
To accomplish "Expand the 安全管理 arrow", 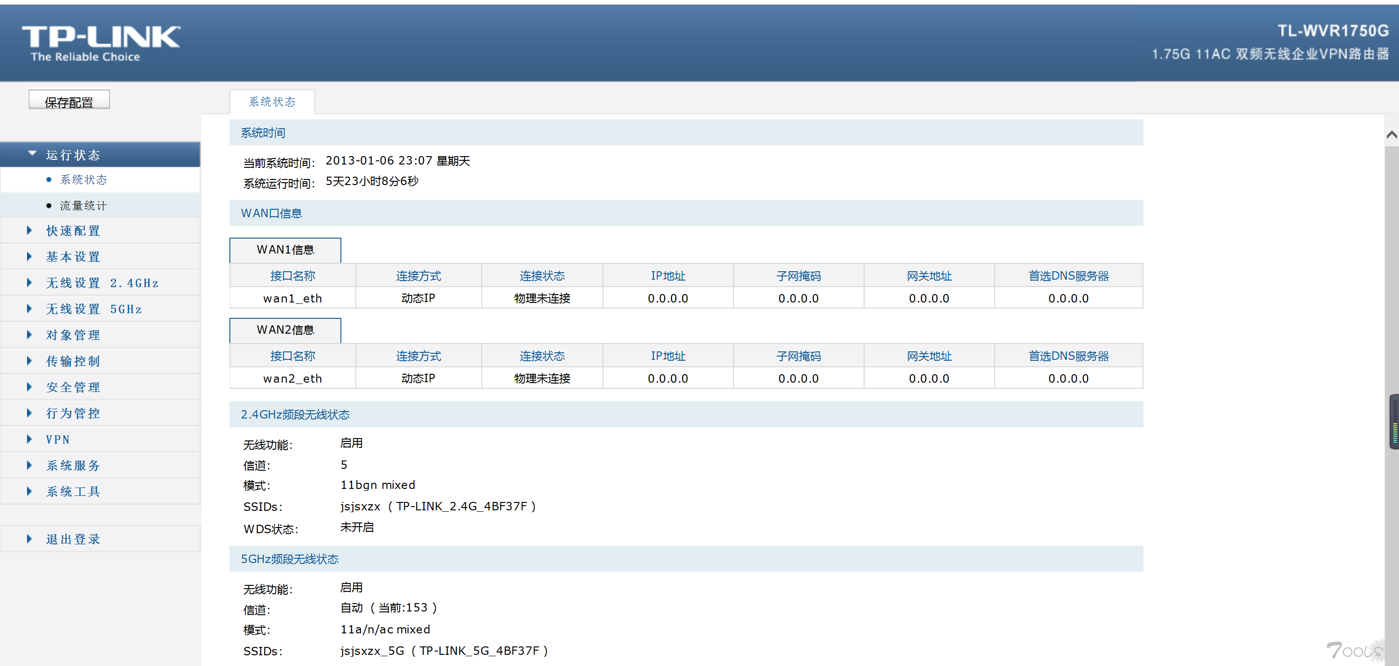I will (29, 387).
